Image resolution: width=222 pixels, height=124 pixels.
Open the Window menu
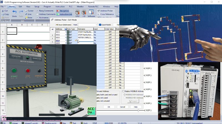click(x=106, y=6)
